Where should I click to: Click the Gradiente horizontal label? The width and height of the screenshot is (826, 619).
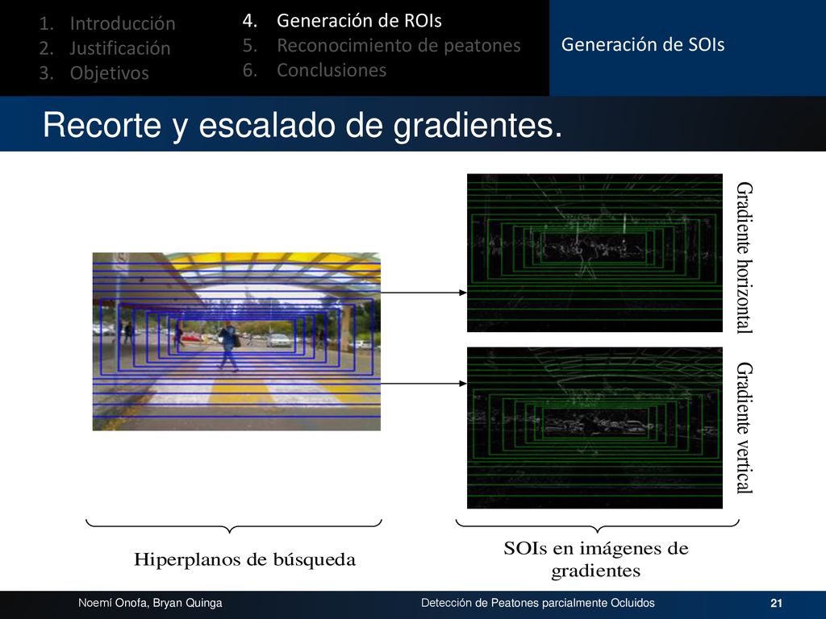pyautogui.click(x=745, y=258)
